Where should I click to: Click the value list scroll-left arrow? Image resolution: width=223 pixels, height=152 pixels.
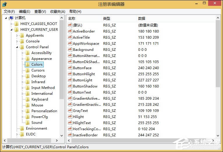pyautogui.click(x=69, y=140)
